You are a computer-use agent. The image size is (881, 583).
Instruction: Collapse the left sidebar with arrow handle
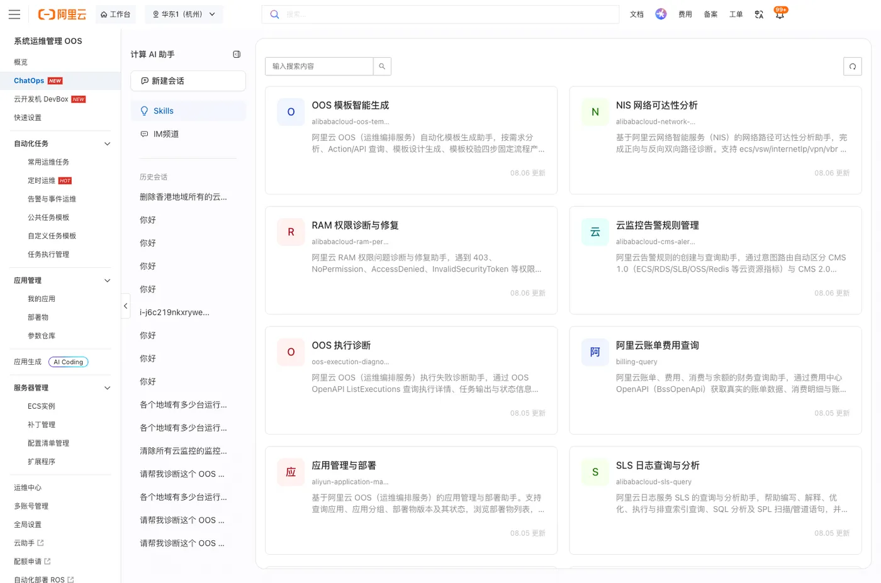[125, 306]
